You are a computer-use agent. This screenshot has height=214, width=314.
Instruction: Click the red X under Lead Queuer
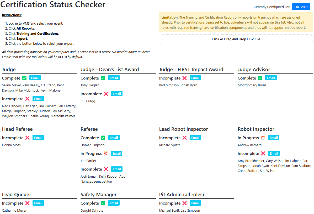coord(28,203)
